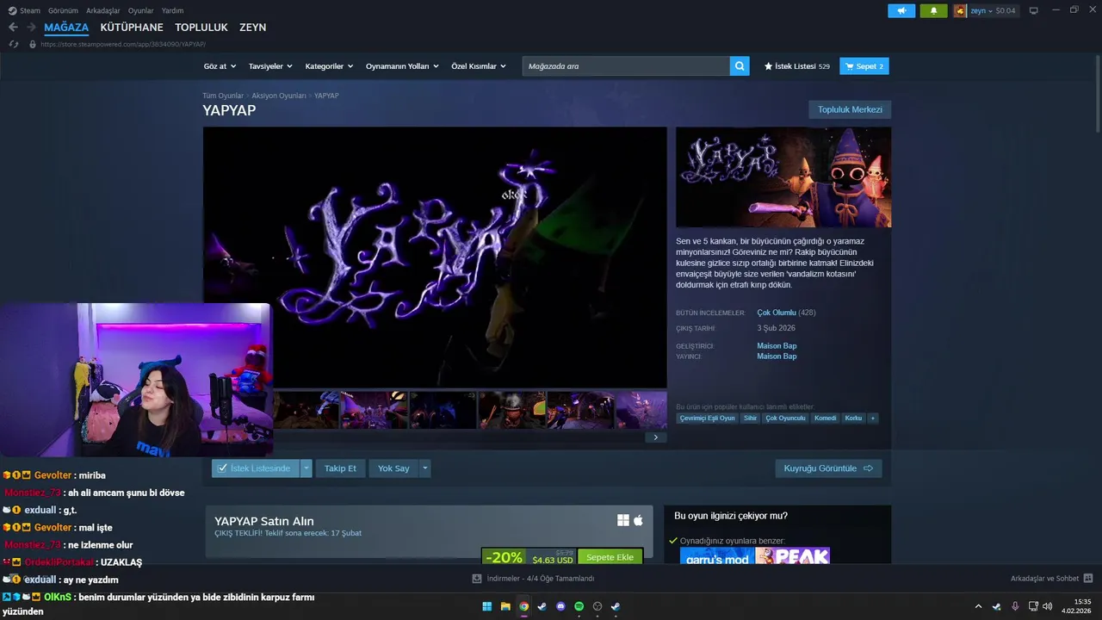This screenshot has width=1102, height=620.
Task: Open the Yok Say dropdown arrow
Action: tap(424, 468)
